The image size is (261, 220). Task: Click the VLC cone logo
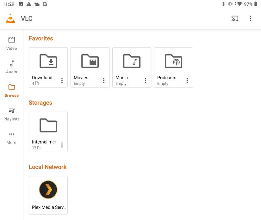pyautogui.click(x=10, y=18)
